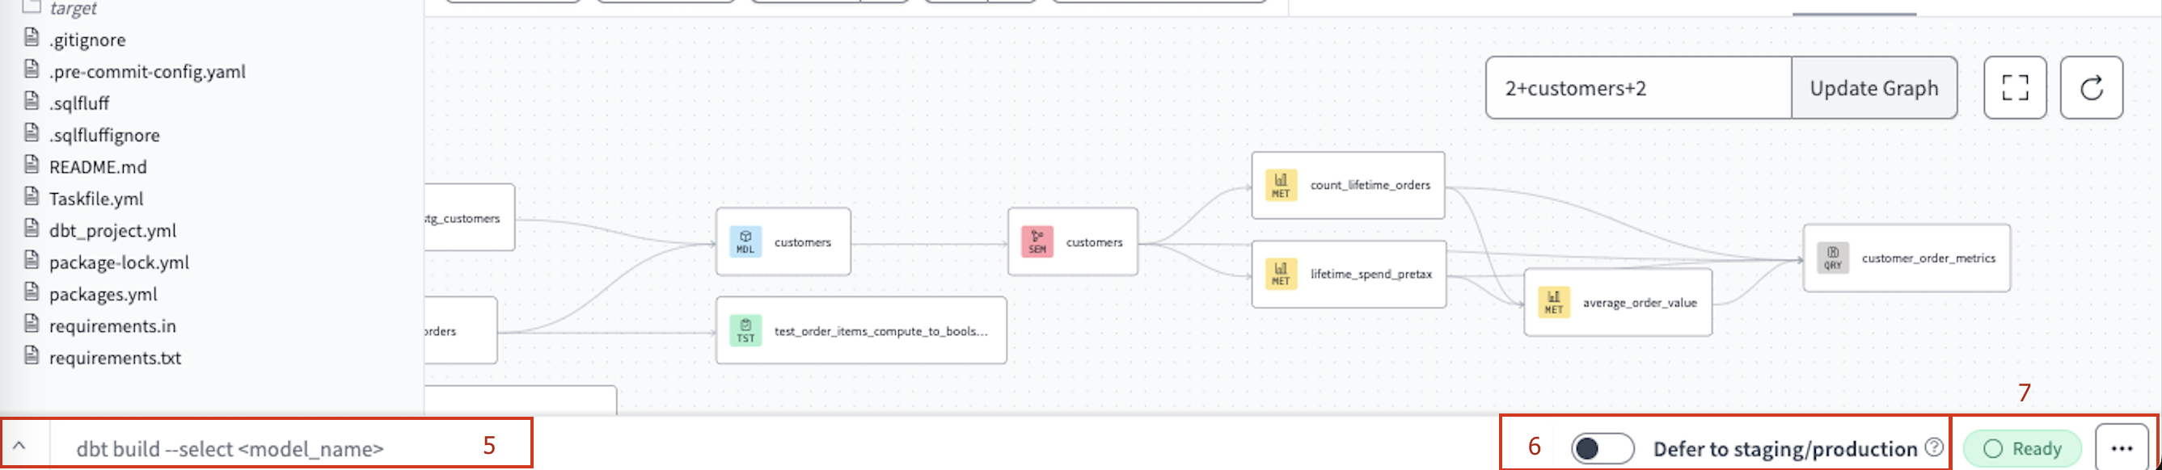The width and height of the screenshot is (2162, 470).
Task: Click the lineage selector input 2+customers+2
Action: pyautogui.click(x=1636, y=88)
